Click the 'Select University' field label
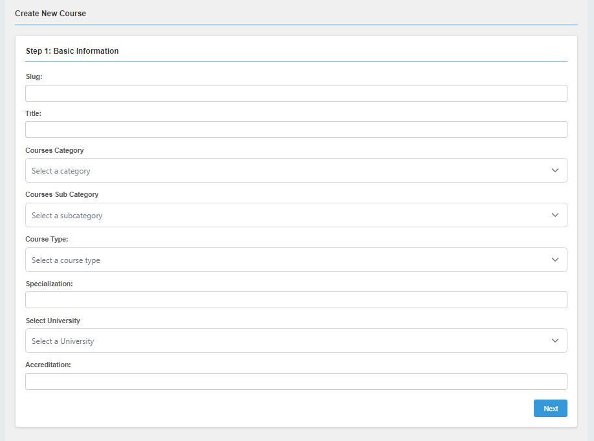 coord(52,320)
